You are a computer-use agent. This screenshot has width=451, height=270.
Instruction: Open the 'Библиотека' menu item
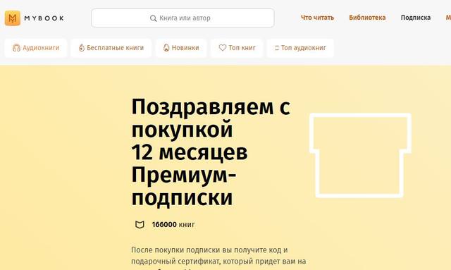tap(367, 18)
